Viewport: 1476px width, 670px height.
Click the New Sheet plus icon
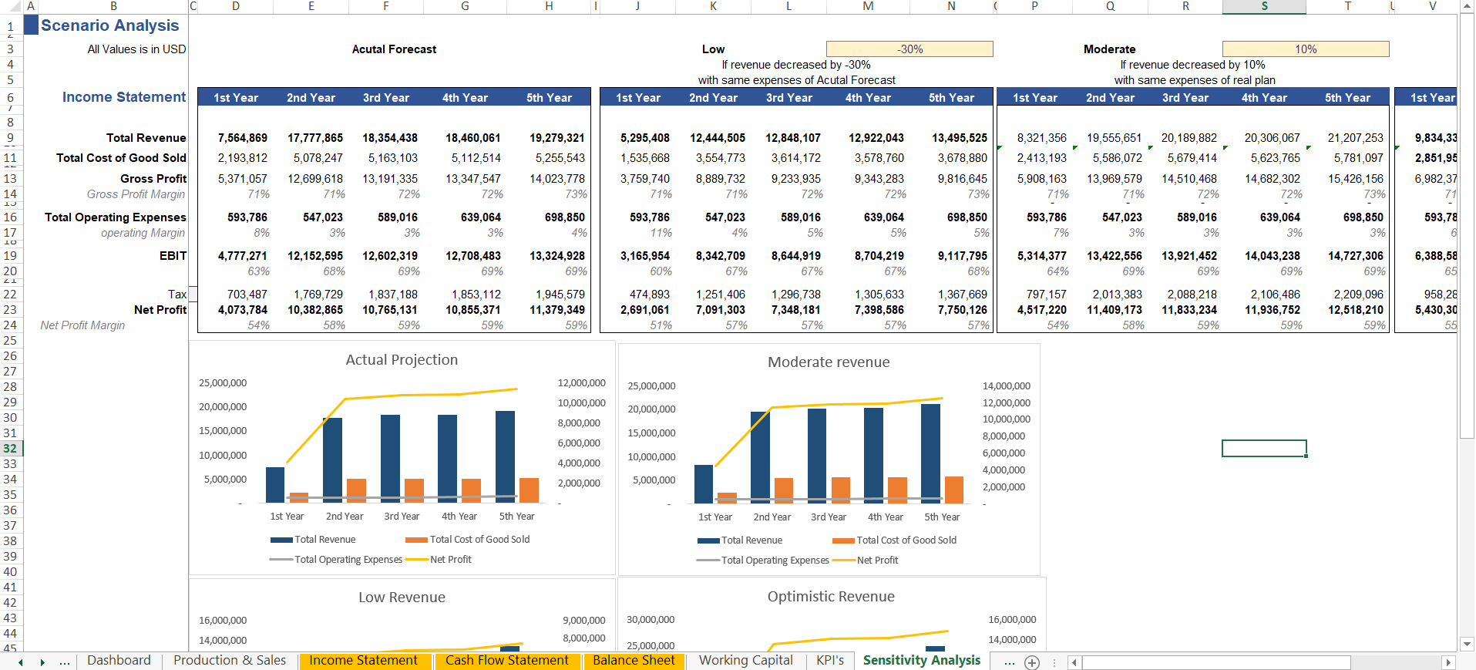(x=1032, y=662)
